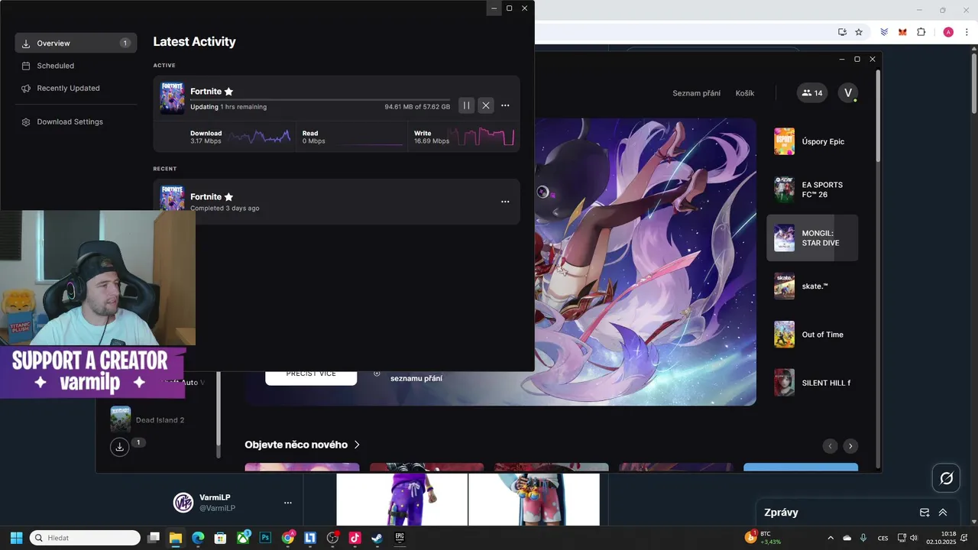
Task: Open the Chrome profile avatar A
Action: 948,32
